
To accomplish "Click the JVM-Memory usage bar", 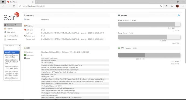I will point(149,55).
